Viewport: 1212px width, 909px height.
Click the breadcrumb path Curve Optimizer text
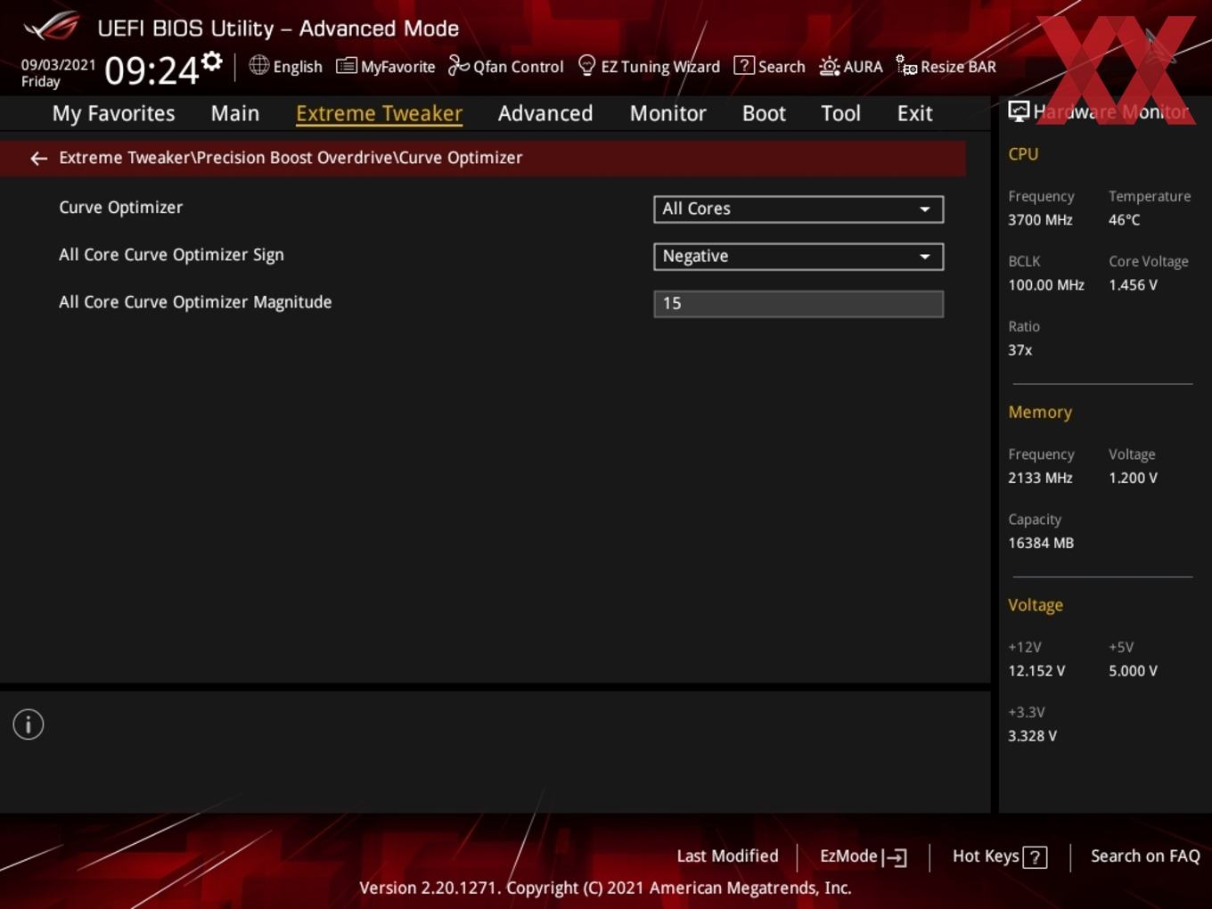[x=460, y=158]
